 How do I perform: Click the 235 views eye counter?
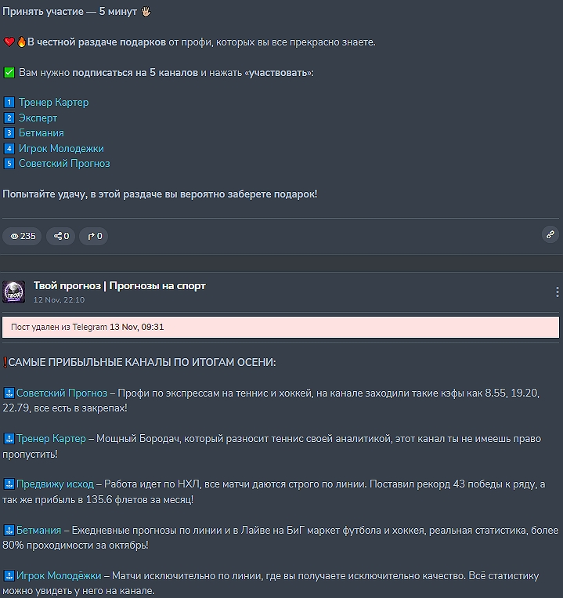click(x=22, y=236)
